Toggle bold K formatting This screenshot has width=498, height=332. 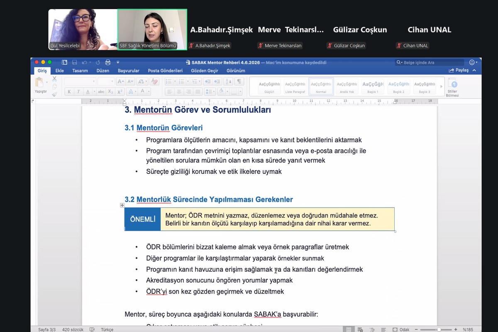69,92
